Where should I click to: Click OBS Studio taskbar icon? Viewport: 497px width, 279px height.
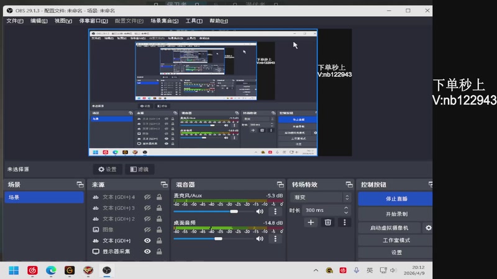coord(107,270)
